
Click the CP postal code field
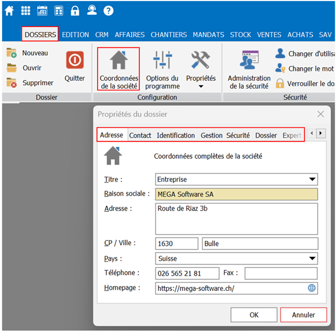177,244
